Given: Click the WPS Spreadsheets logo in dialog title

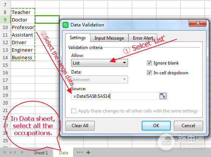Looking at the screenshot, I should [x=66, y=25].
